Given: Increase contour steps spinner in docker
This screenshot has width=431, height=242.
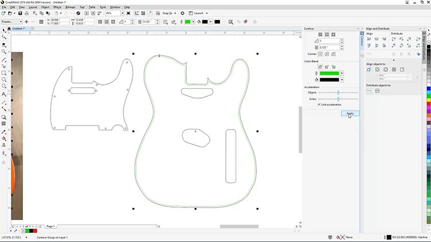Looking at the screenshot, I should (342, 40).
